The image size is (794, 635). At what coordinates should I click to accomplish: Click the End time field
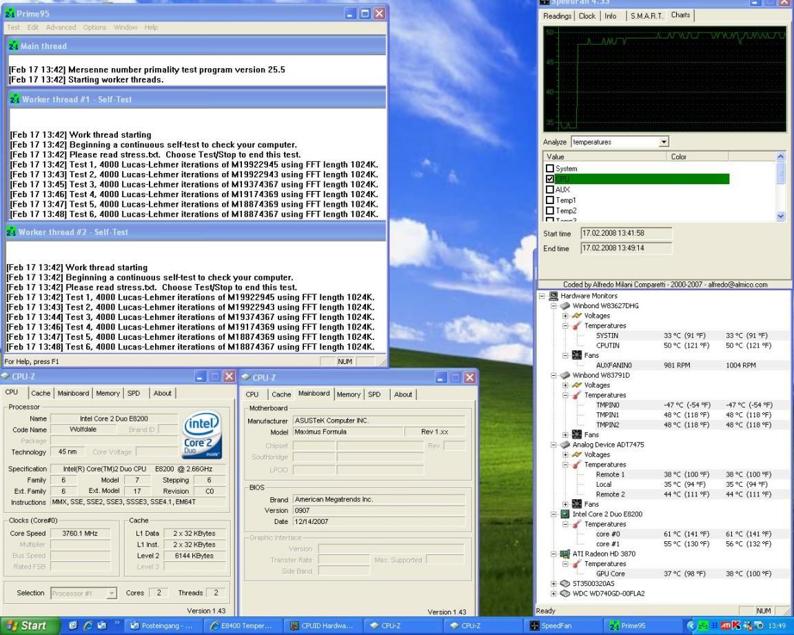click(626, 248)
